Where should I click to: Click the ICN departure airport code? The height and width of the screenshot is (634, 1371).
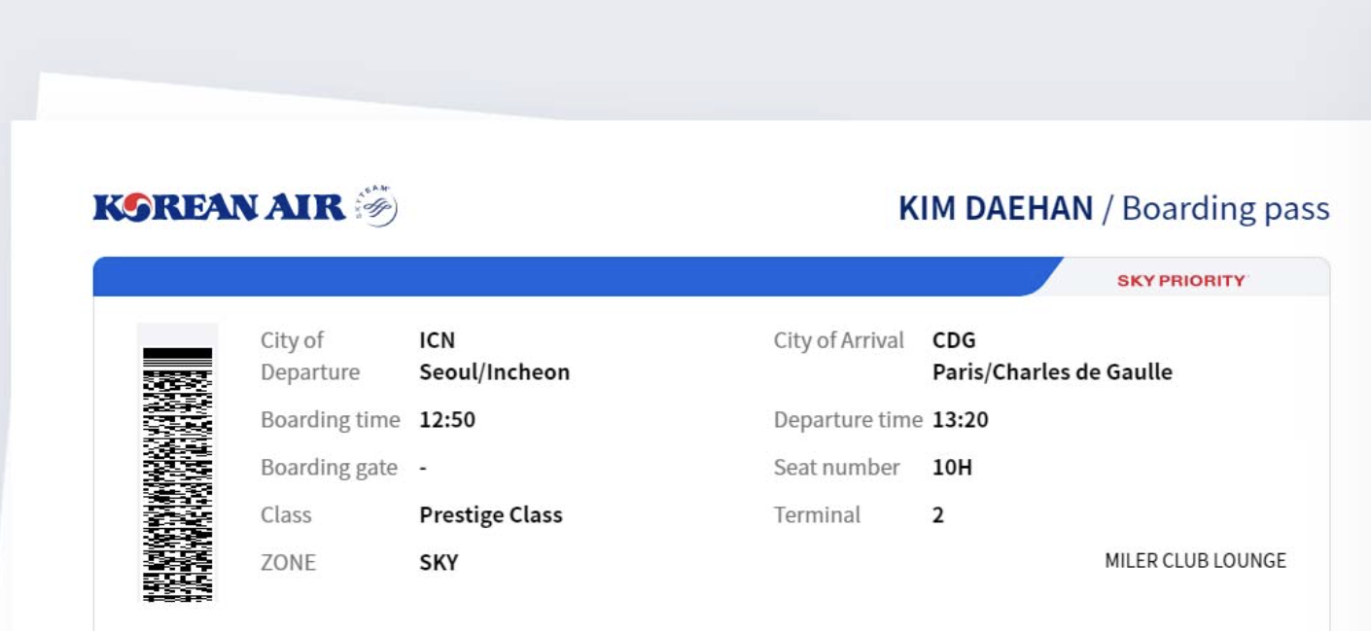click(x=438, y=340)
